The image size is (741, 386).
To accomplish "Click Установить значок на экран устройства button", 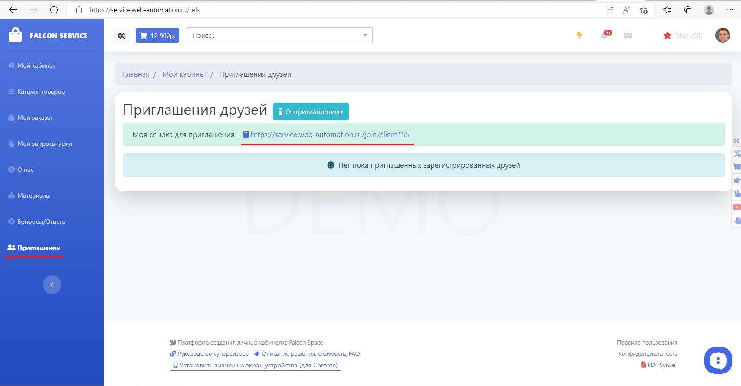I will coord(256,366).
